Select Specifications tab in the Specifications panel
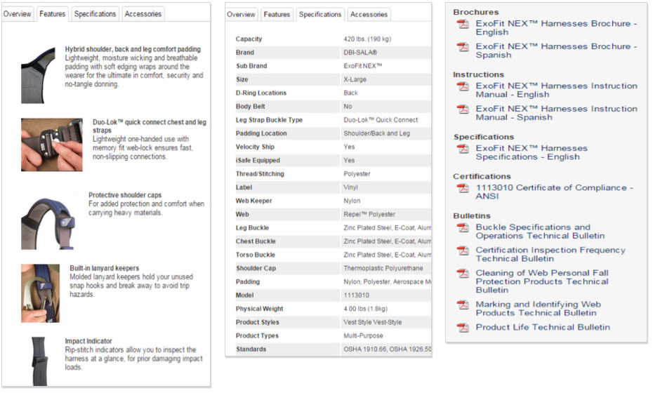Viewport: 653px width, 393px height. 320,15
